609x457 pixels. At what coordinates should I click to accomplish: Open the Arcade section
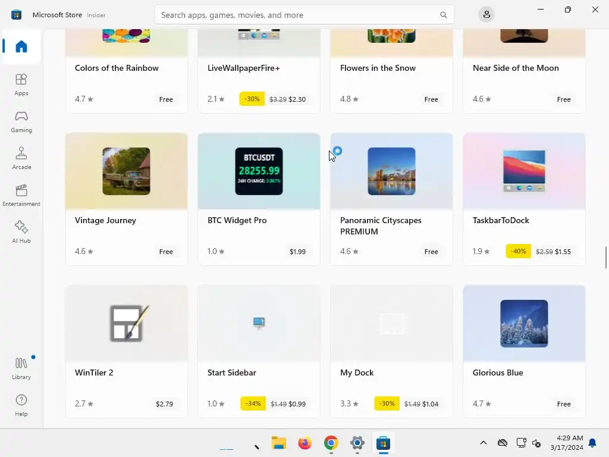tap(21, 158)
